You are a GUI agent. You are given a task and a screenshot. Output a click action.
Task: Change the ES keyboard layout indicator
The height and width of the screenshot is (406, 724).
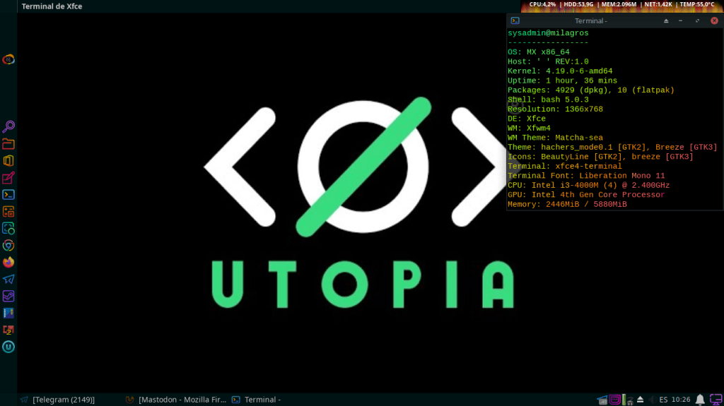coord(663,400)
